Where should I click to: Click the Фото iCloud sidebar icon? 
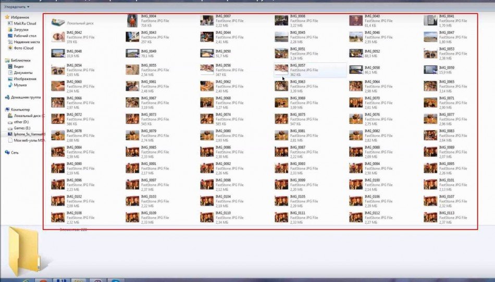click(9, 48)
